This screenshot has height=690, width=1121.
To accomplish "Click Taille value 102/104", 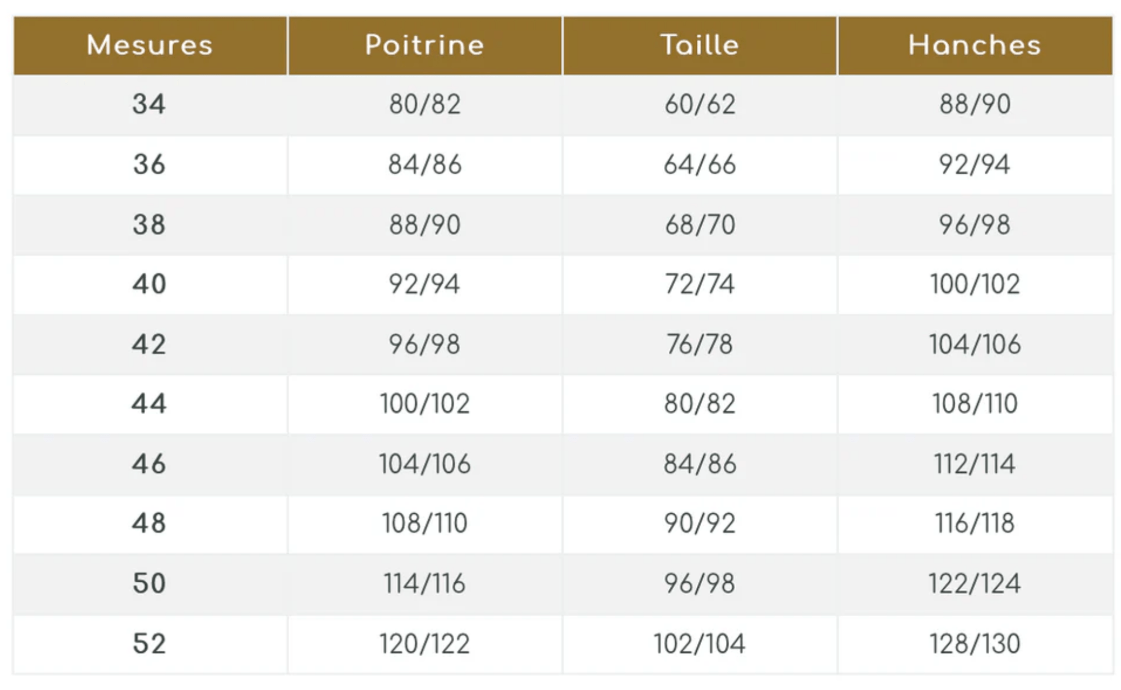I will point(700,643).
